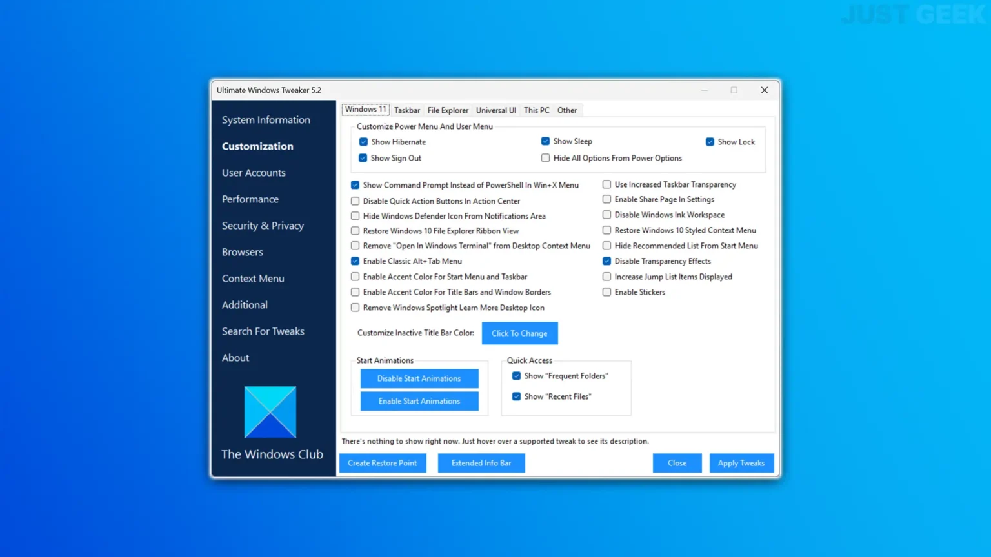Open Security & Privacy section
Viewport: 991px width, 557px height.
[x=263, y=226]
